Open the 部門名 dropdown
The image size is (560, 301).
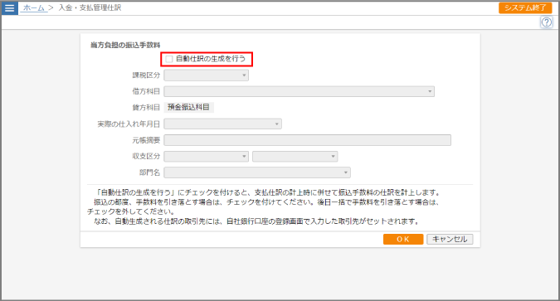click(x=257, y=172)
